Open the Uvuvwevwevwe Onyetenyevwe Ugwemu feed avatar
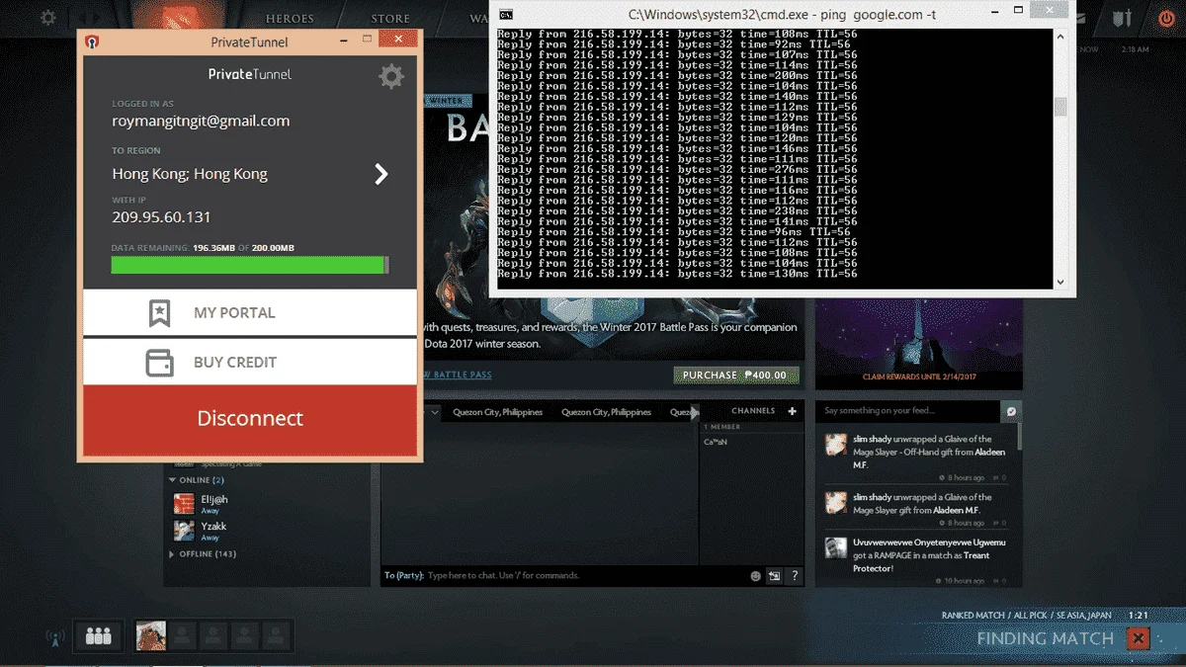Image resolution: width=1186 pixels, height=667 pixels. pyautogui.click(x=836, y=547)
